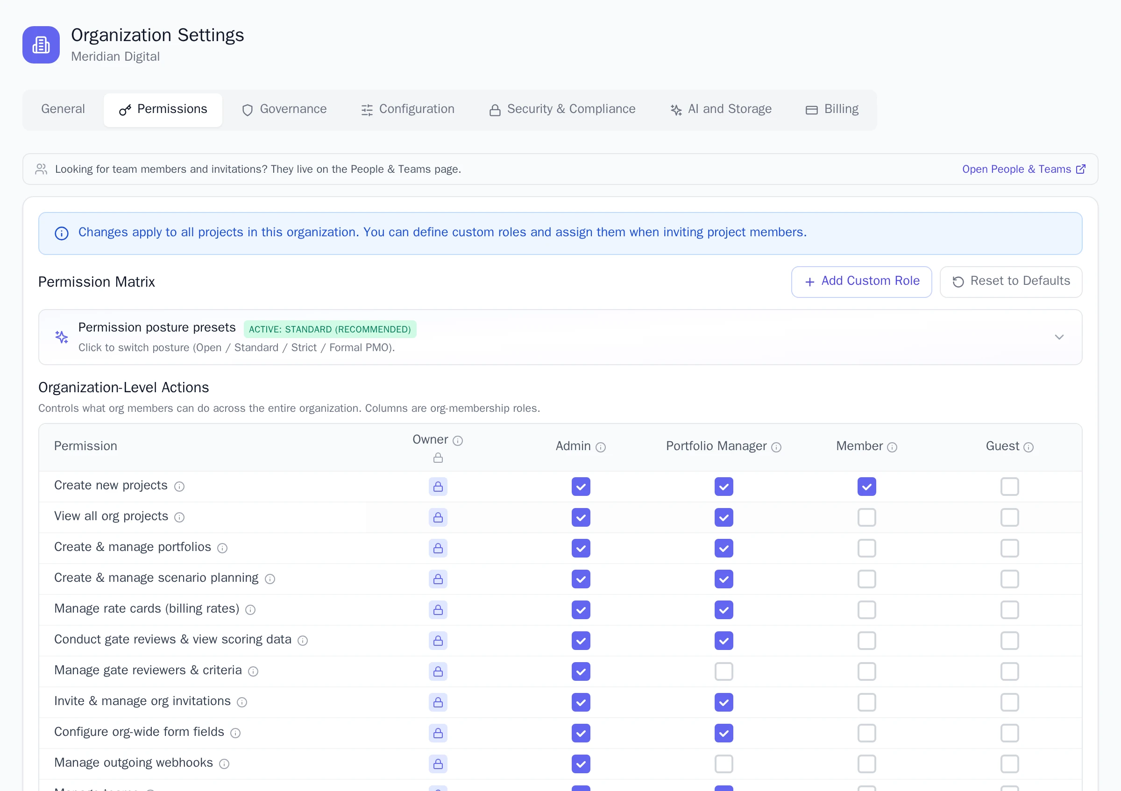
Task: Enable Member for View all org projects
Action: [x=866, y=517]
